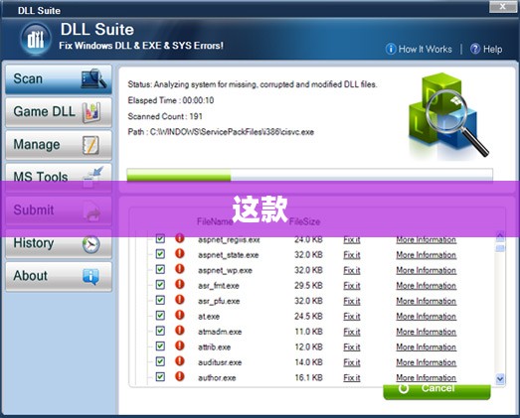
Task: Open More Information for atmadm.exe
Action: coord(427,332)
